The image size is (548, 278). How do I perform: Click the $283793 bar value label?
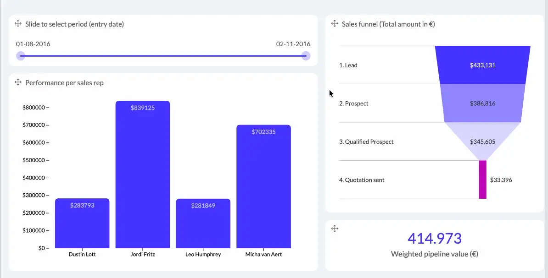[82, 206]
